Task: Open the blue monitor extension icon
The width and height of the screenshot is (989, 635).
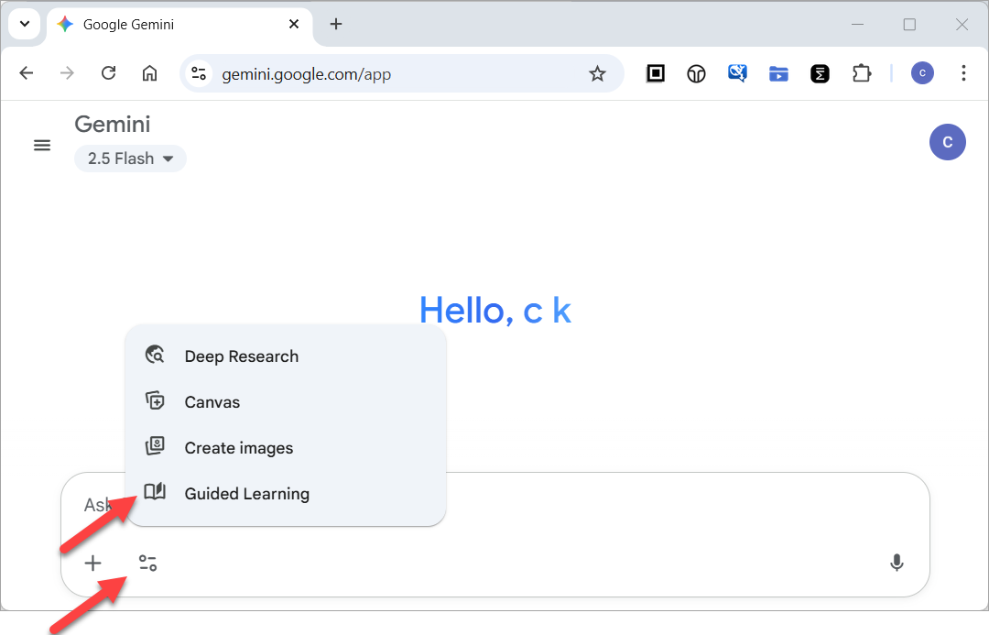Action: tap(737, 74)
